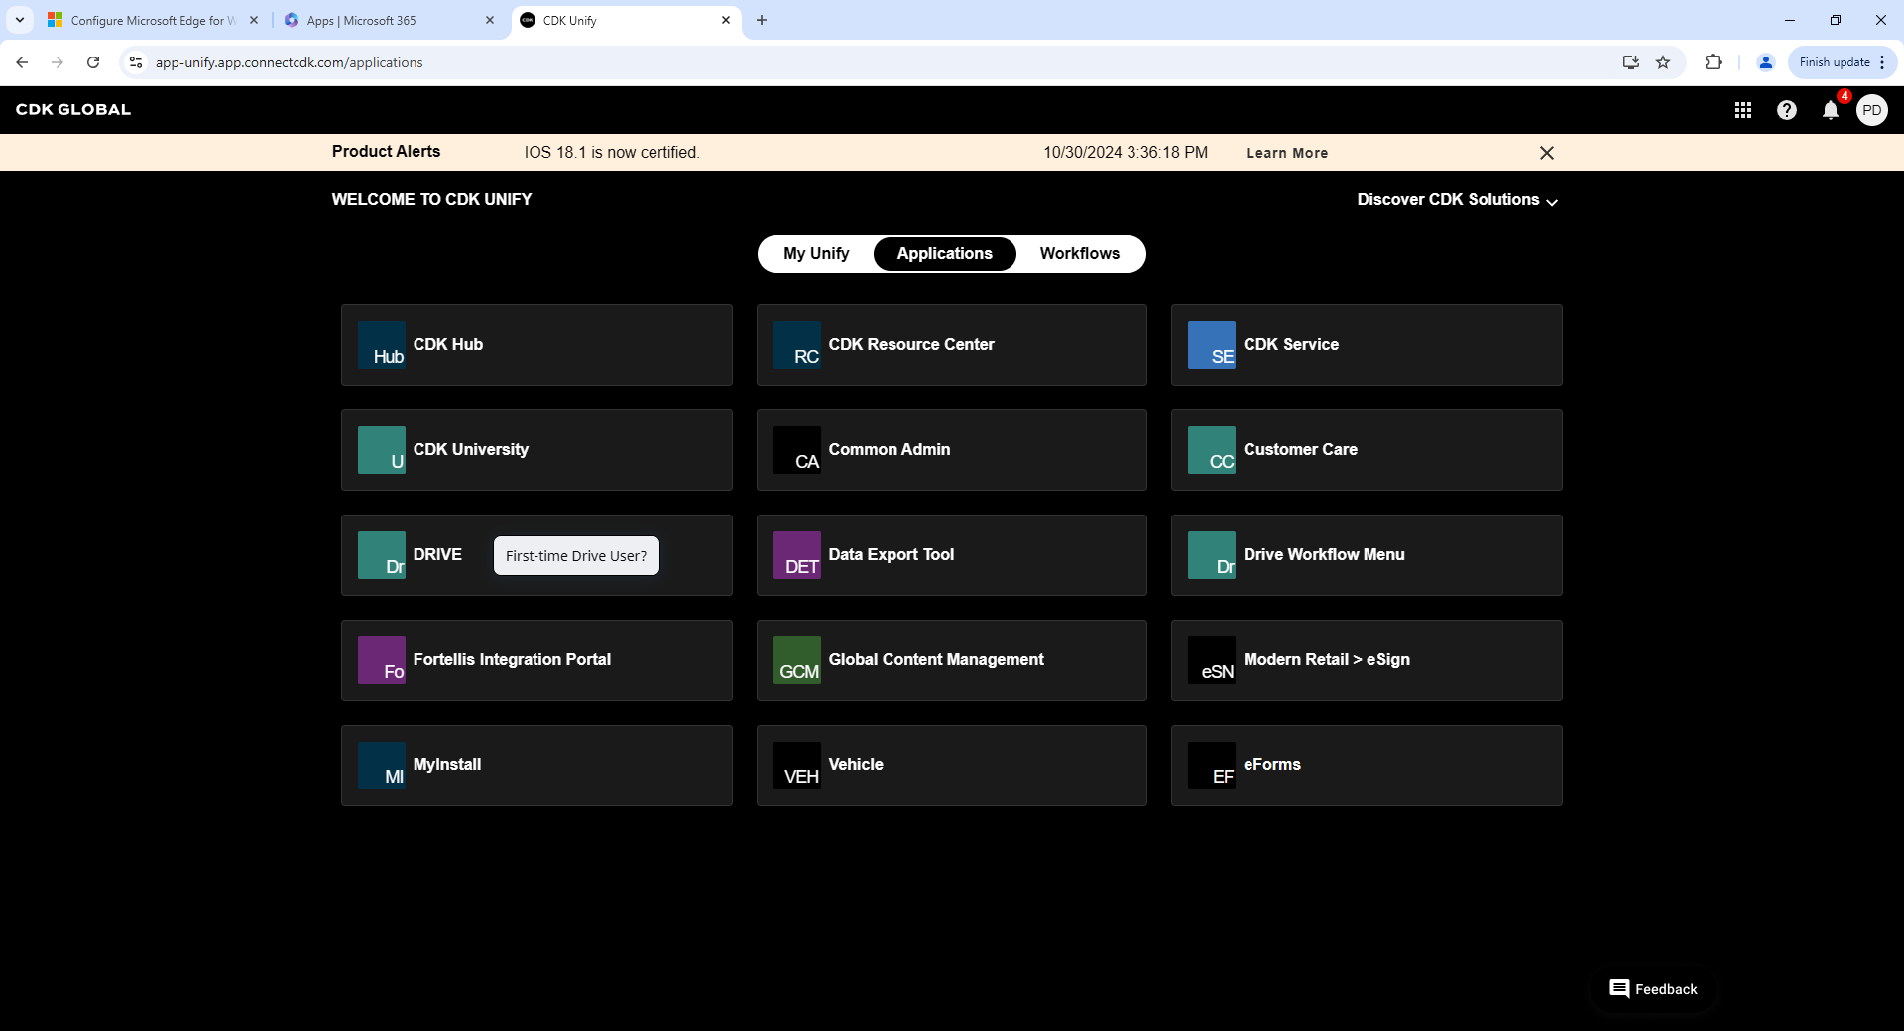Launch CDK Service via SE icon
The image size is (1904, 1031).
(1212, 345)
